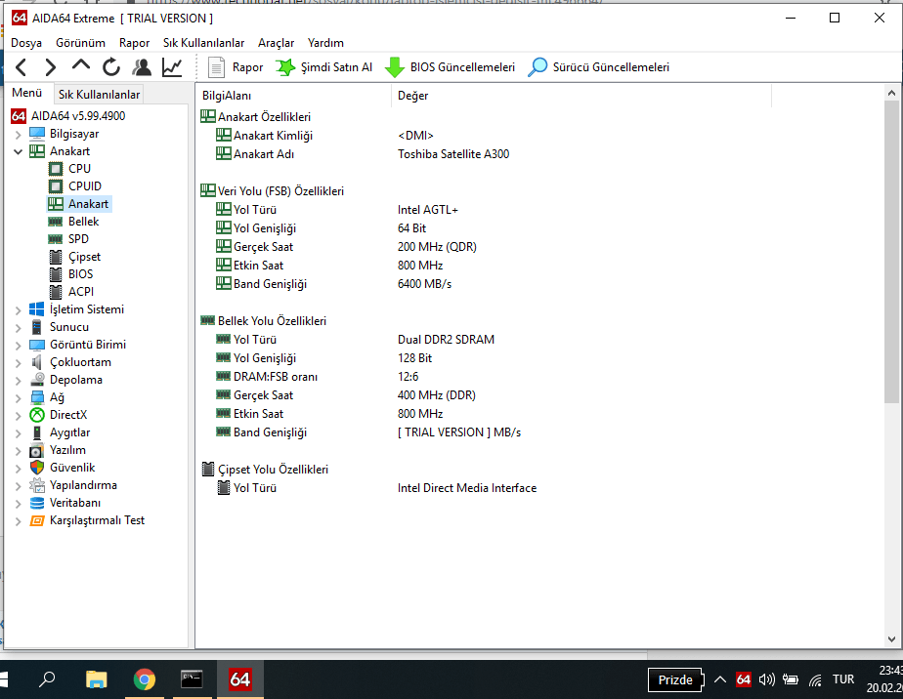Select the Bilgisayar computer icon
The width and height of the screenshot is (903, 699).
[x=37, y=134]
